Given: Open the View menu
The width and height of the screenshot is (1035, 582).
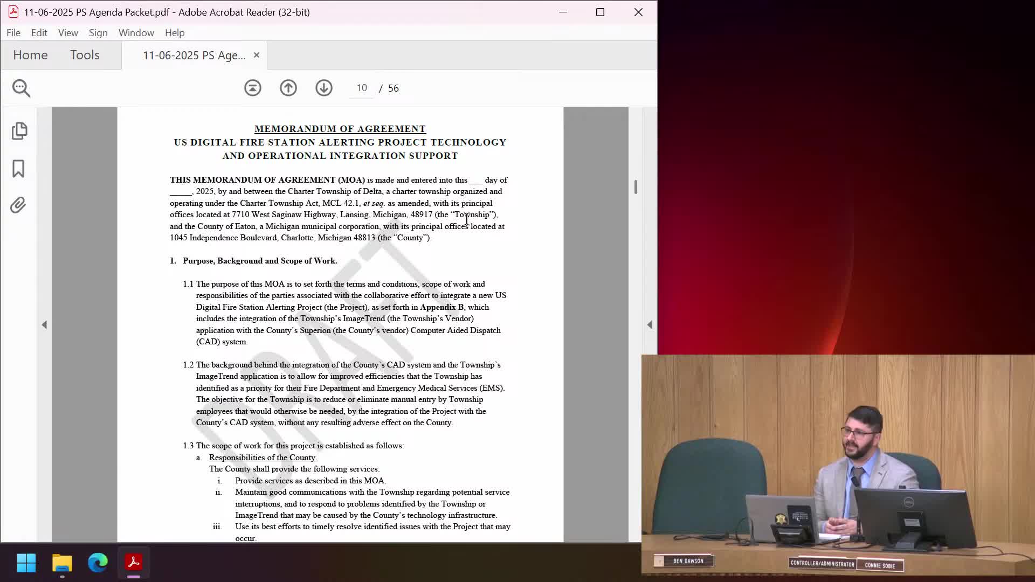Looking at the screenshot, I should coord(68,32).
